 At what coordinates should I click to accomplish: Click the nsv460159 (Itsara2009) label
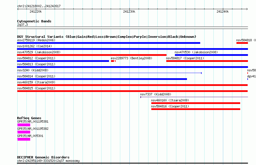(x=36, y=82)
